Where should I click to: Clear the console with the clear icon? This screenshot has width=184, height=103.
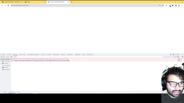4,57
